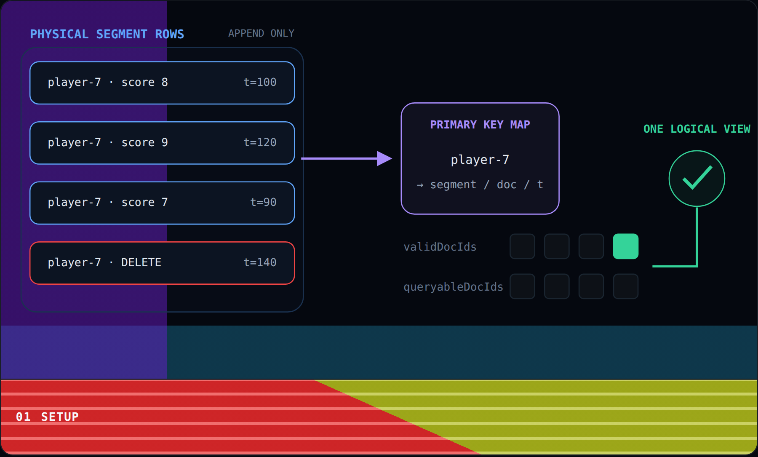This screenshot has height=457, width=758.
Task: Click the Append Only label
Action: 261,33
